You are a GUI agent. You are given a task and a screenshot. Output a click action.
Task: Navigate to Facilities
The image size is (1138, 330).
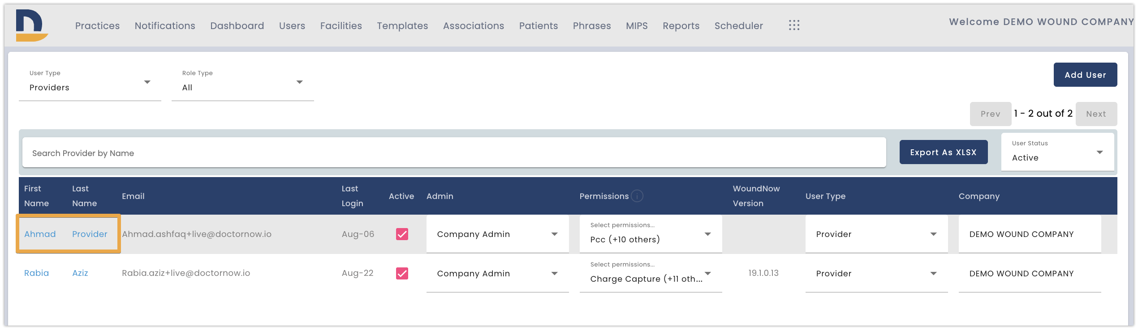click(341, 26)
